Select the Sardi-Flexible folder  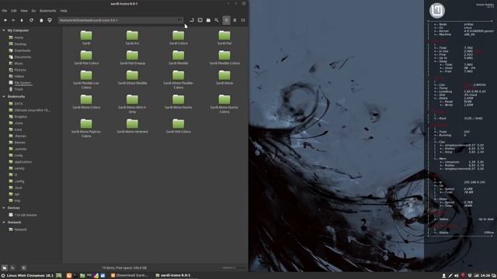point(179,57)
